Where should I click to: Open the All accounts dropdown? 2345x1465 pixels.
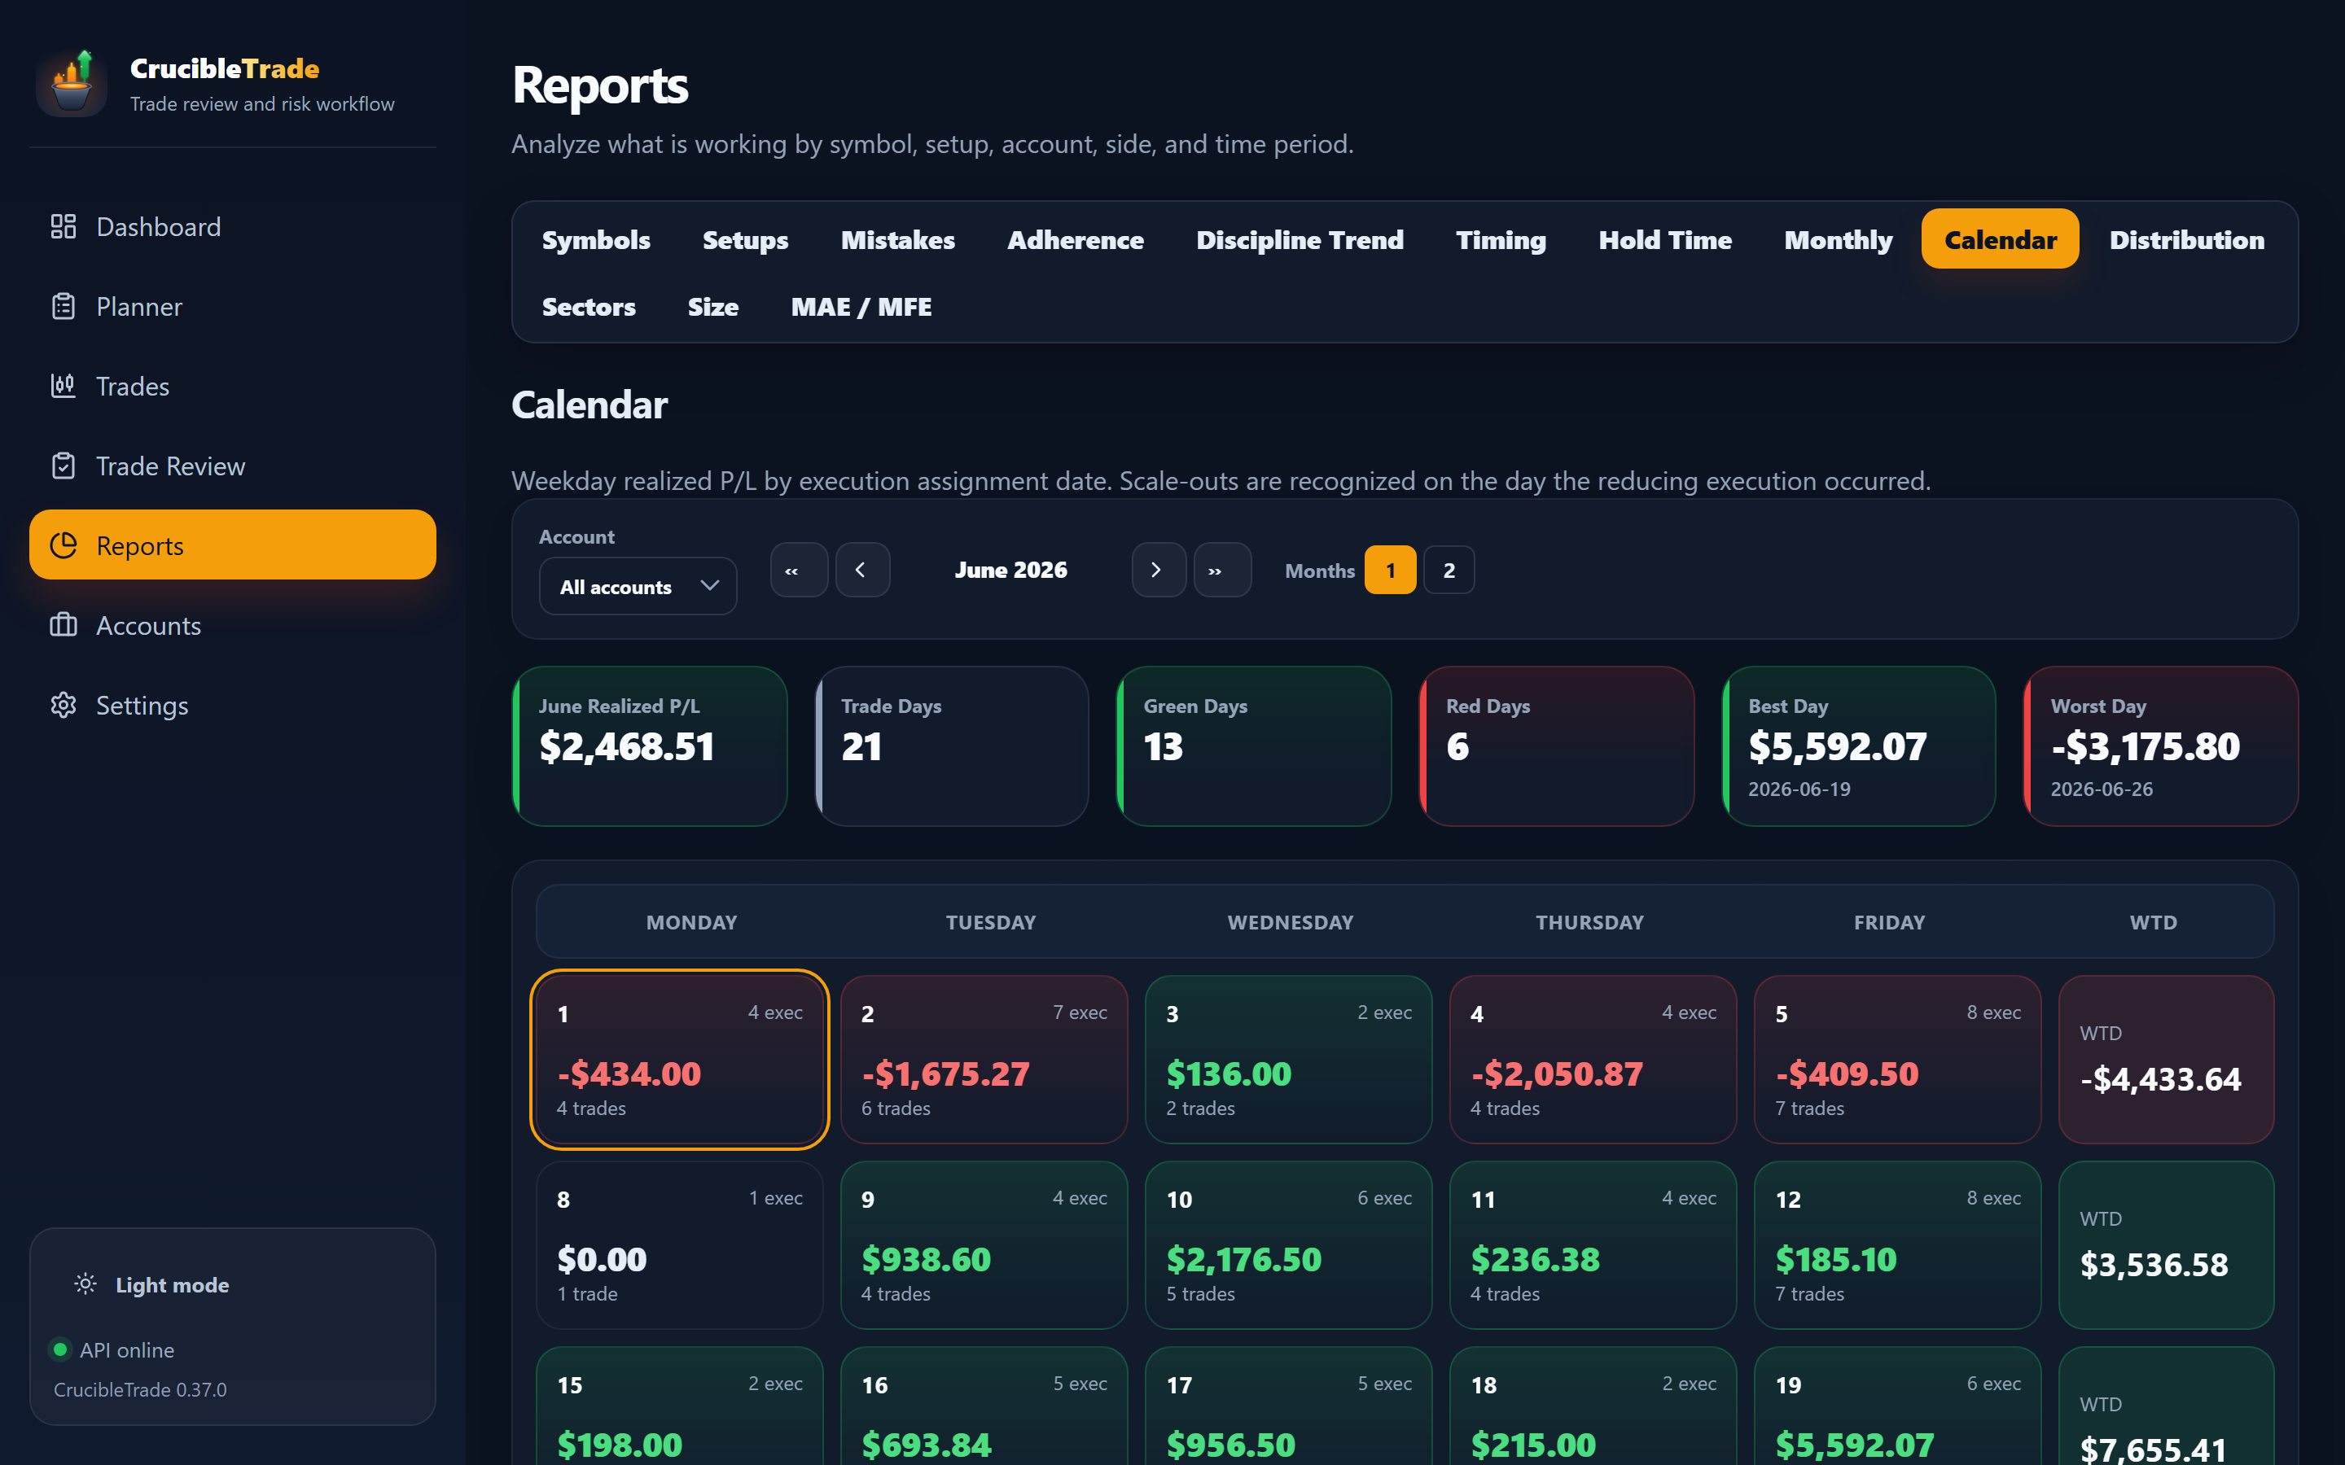point(638,586)
